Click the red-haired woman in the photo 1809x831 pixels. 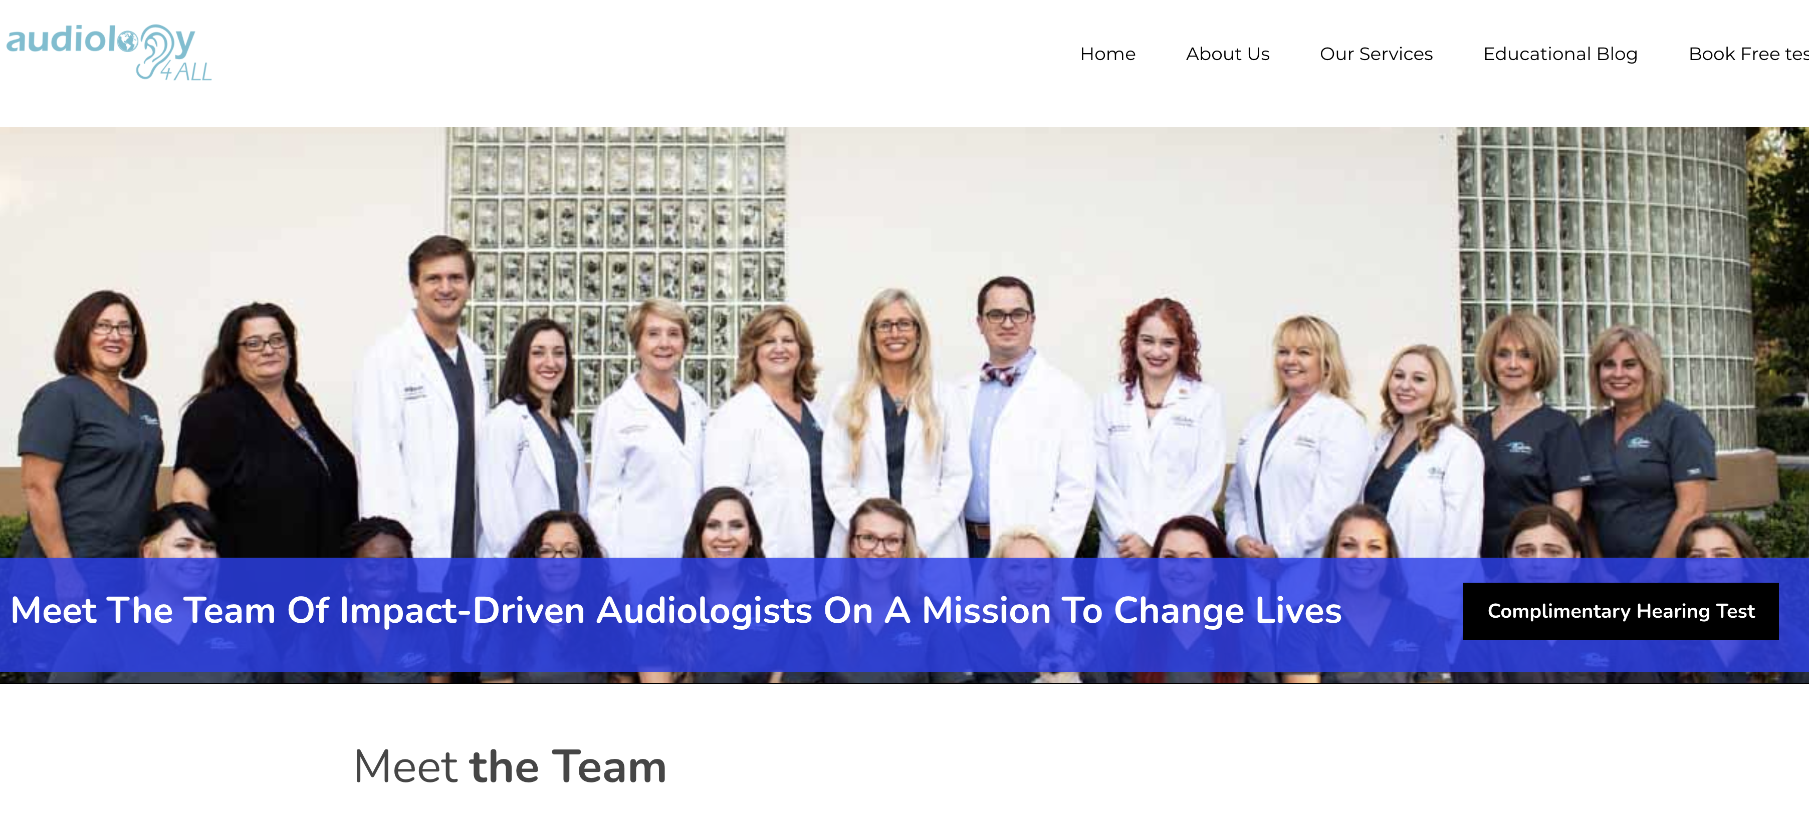pos(1159,428)
